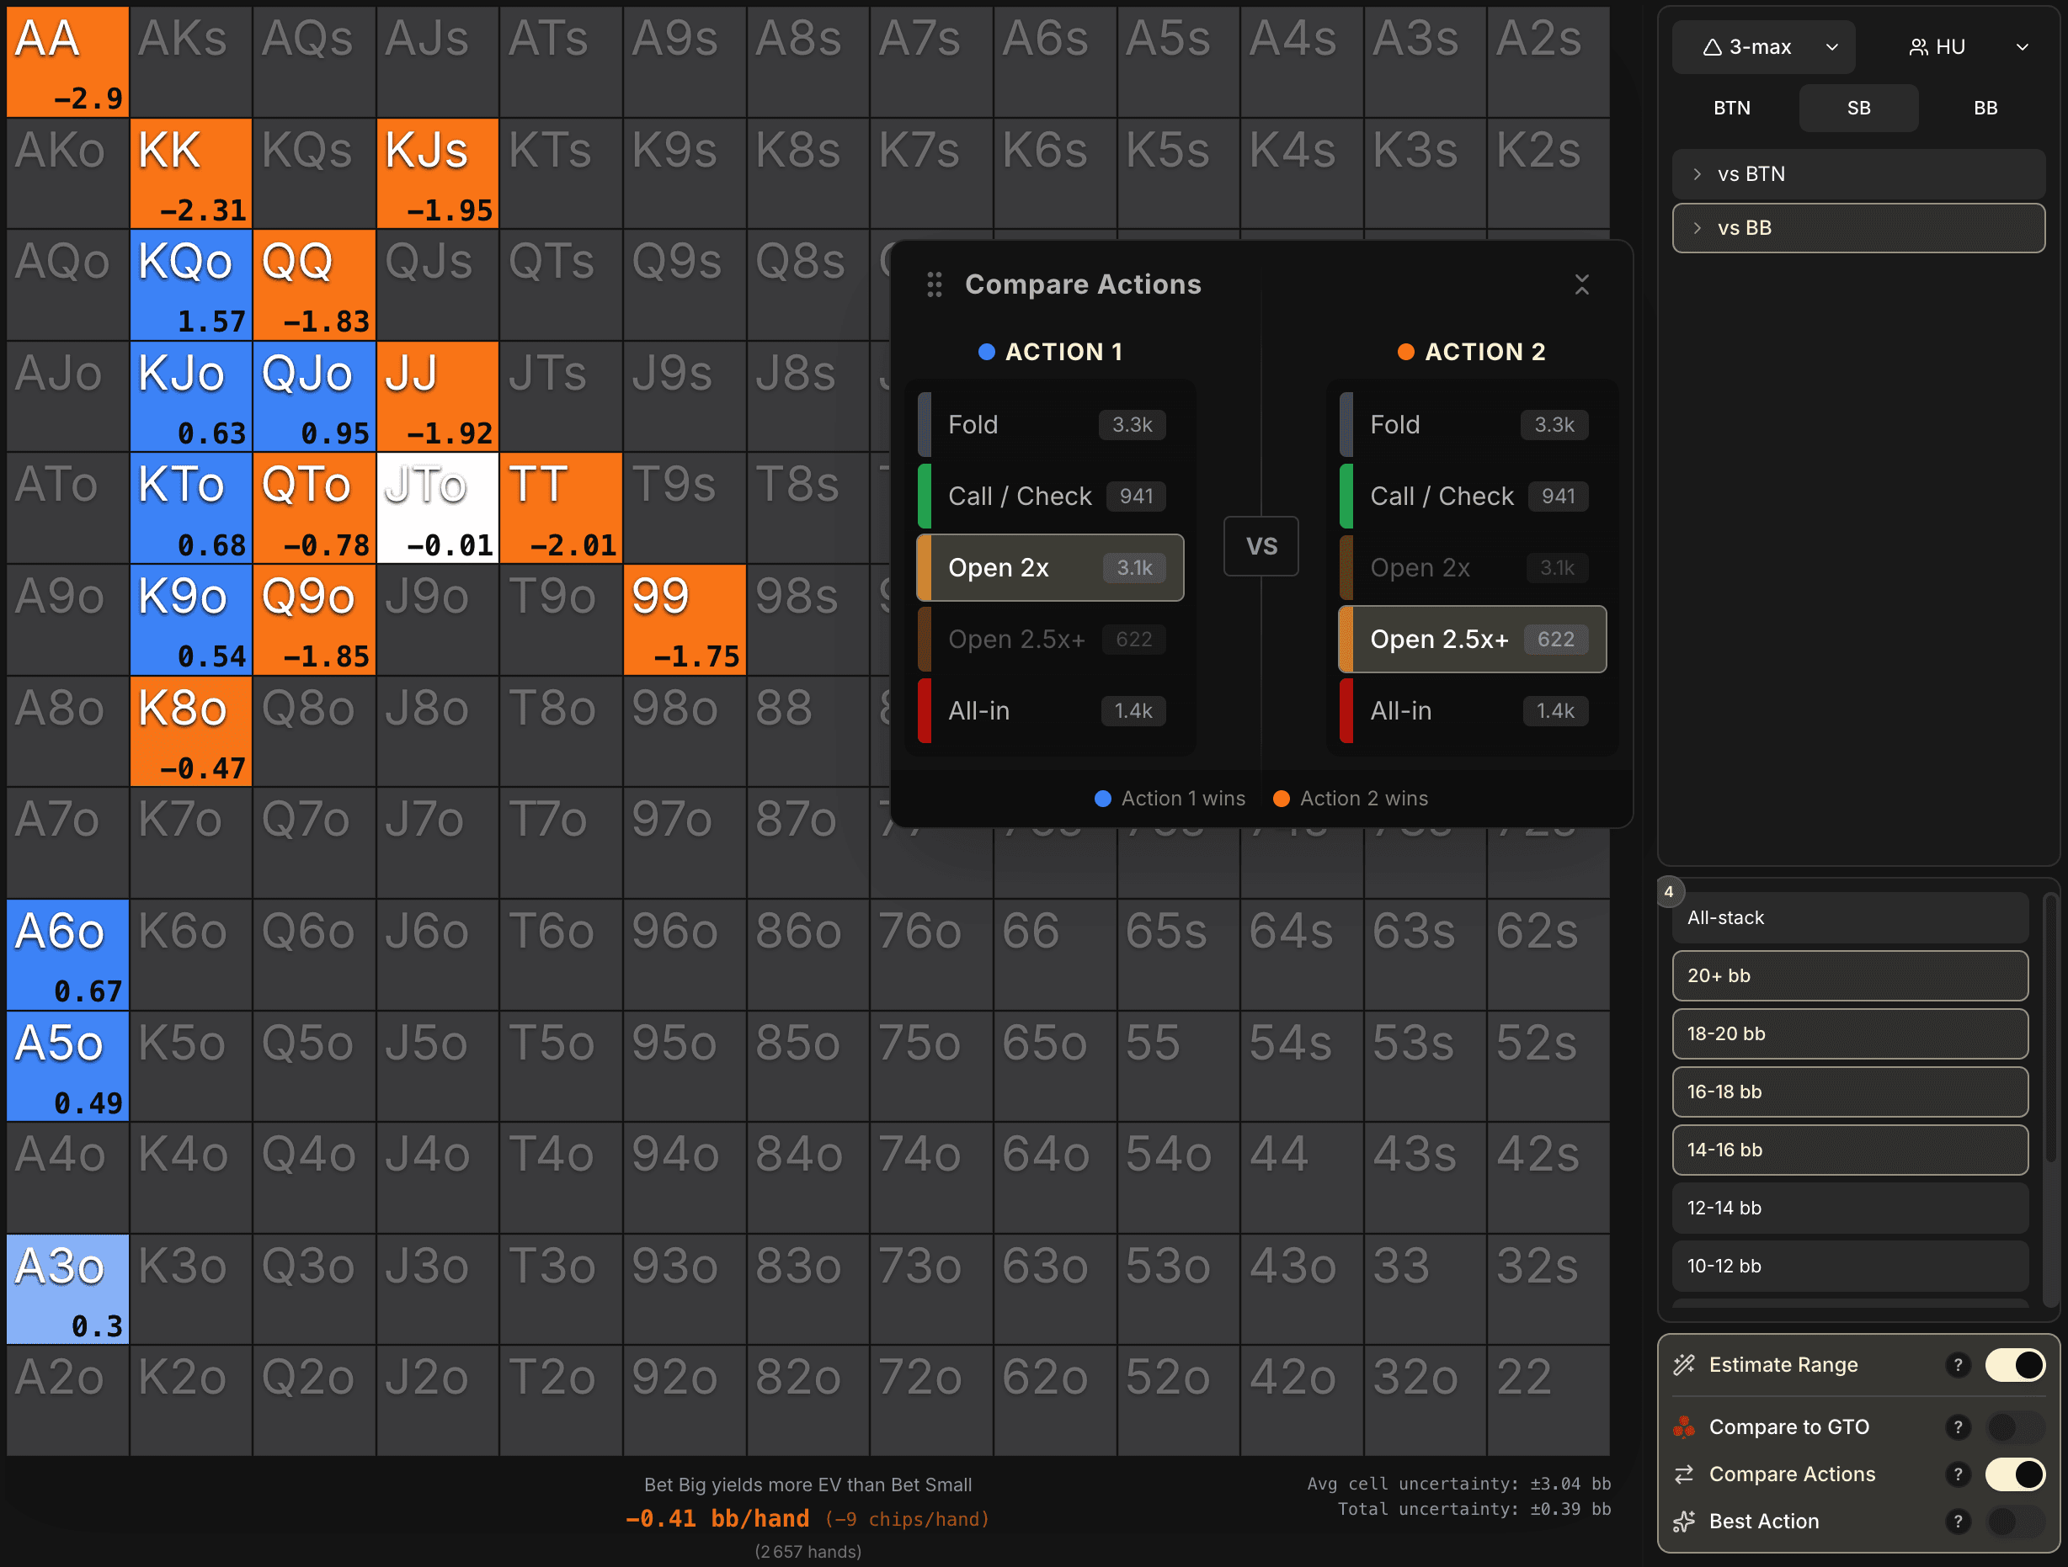Choose the All-stack filter
The height and width of the screenshot is (1567, 2068).
(x=1849, y=917)
